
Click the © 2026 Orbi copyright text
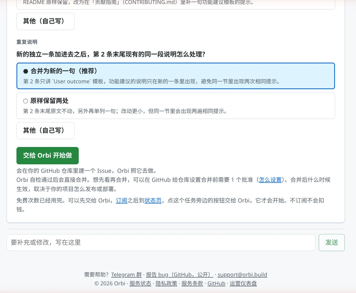tap(110, 284)
